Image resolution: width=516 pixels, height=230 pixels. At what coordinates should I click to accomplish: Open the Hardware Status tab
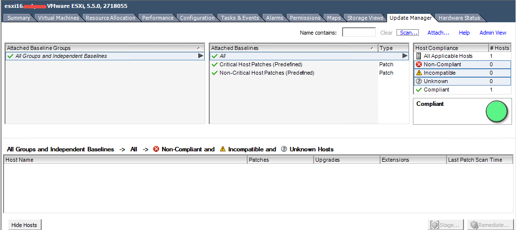[459, 18]
